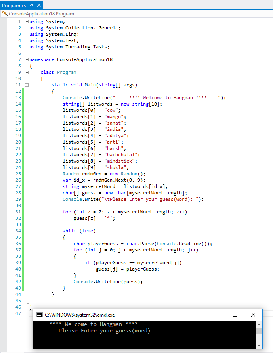This screenshot has height=353, width=273.
Task: Minimize the cmd.exe console window
Action: pos(216,315)
